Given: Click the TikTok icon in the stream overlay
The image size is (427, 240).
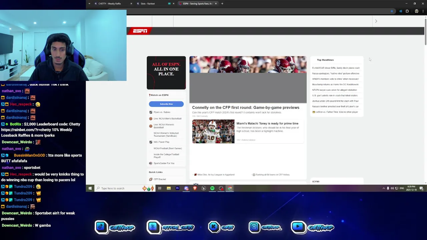Looking at the screenshot, I should coord(101,227).
